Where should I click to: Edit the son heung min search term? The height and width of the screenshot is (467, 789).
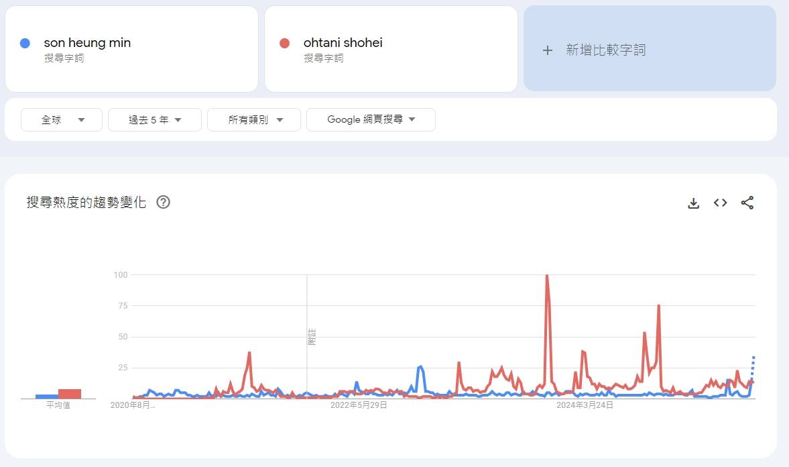(x=87, y=43)
